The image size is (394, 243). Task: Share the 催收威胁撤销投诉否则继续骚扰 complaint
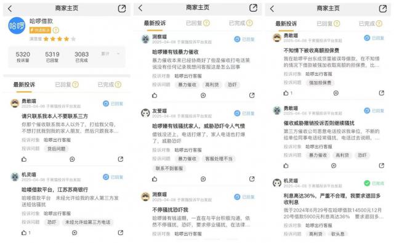[382, 165]
